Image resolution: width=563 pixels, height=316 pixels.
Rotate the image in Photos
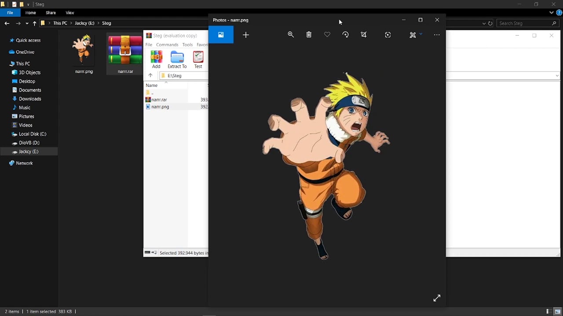(345, 35)
